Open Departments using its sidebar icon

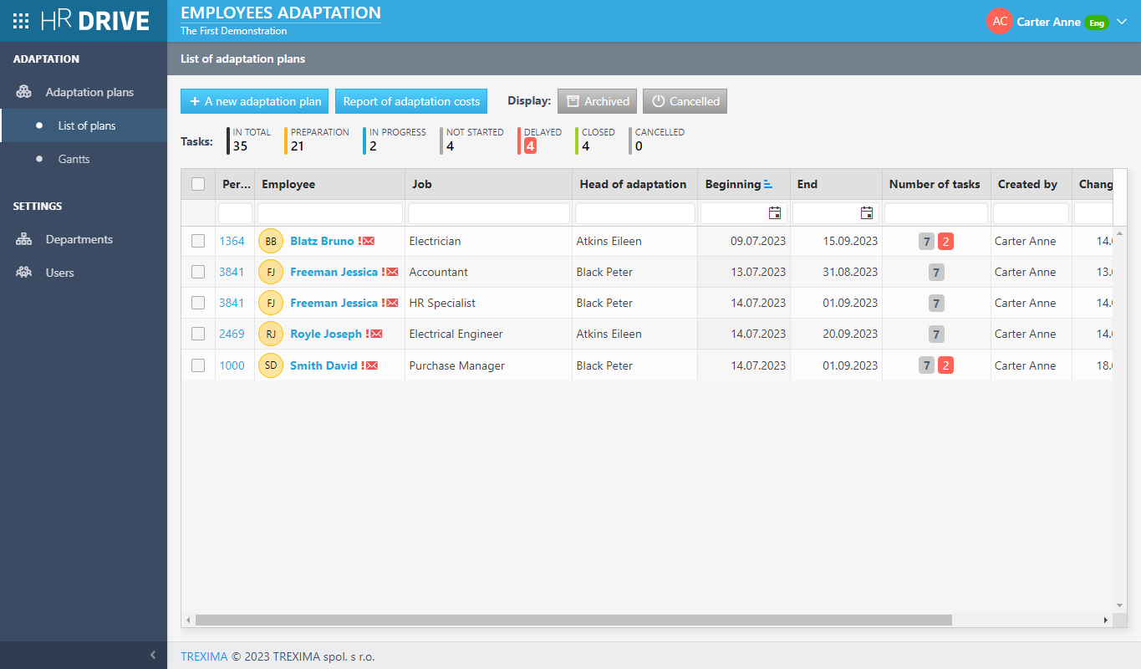(x=23, y=239)
